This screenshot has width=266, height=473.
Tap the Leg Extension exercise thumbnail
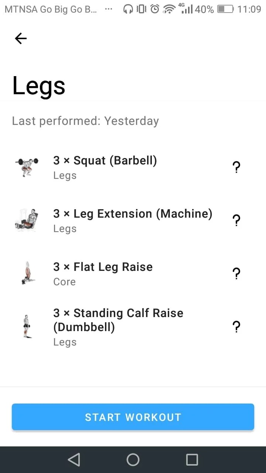[x=27, y=220]
